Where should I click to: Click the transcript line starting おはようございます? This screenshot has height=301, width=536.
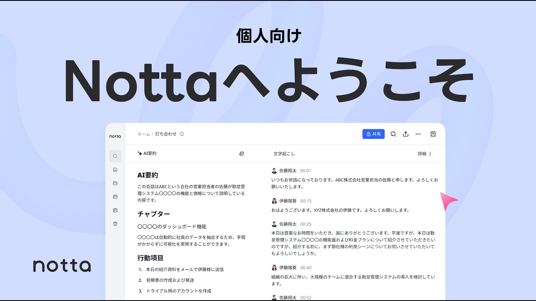340,210
